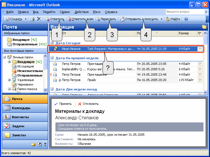210x157 pixels.
Task: Click Create (Создать) new item button
Action: [x=14, y=19]
